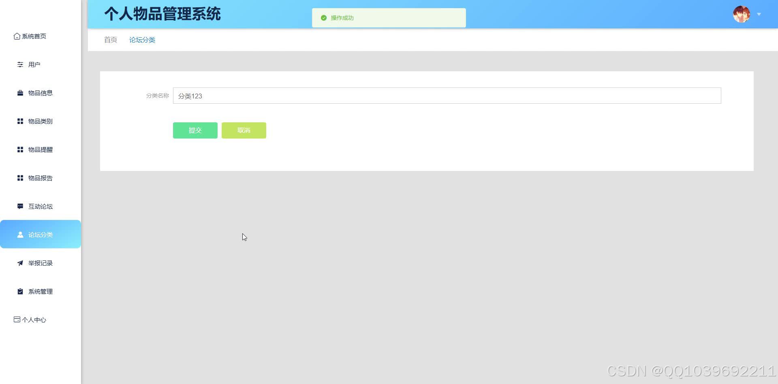The image size is (778, 384).
Task: Open 物品提醒 menu entry
Action: 41,149
